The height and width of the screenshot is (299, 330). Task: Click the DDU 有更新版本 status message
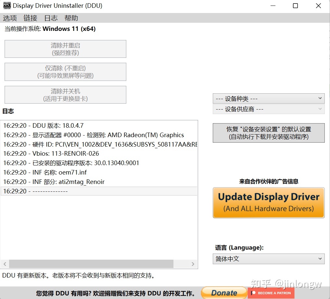click(79, 275)
